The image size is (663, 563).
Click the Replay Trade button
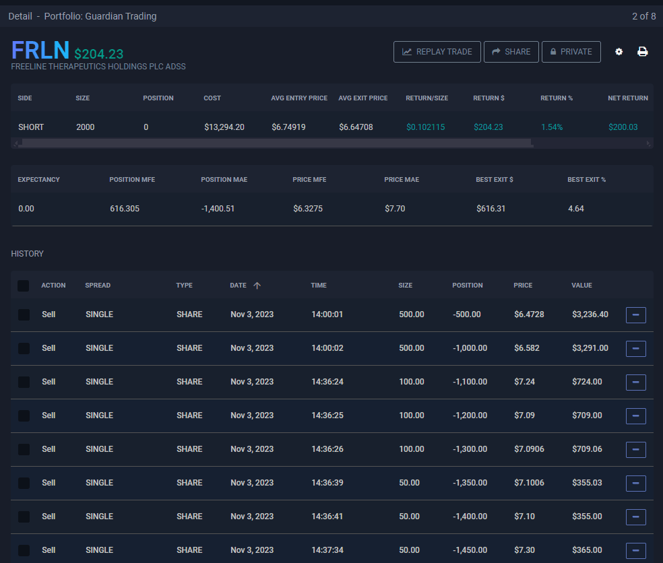(437, 52)
